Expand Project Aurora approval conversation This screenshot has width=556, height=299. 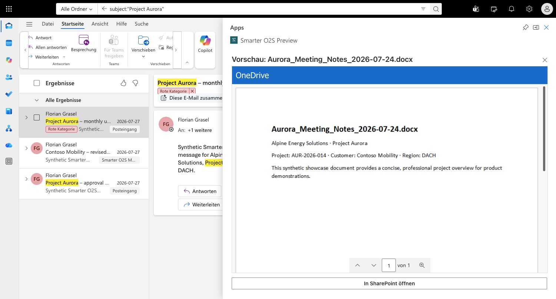26,179
